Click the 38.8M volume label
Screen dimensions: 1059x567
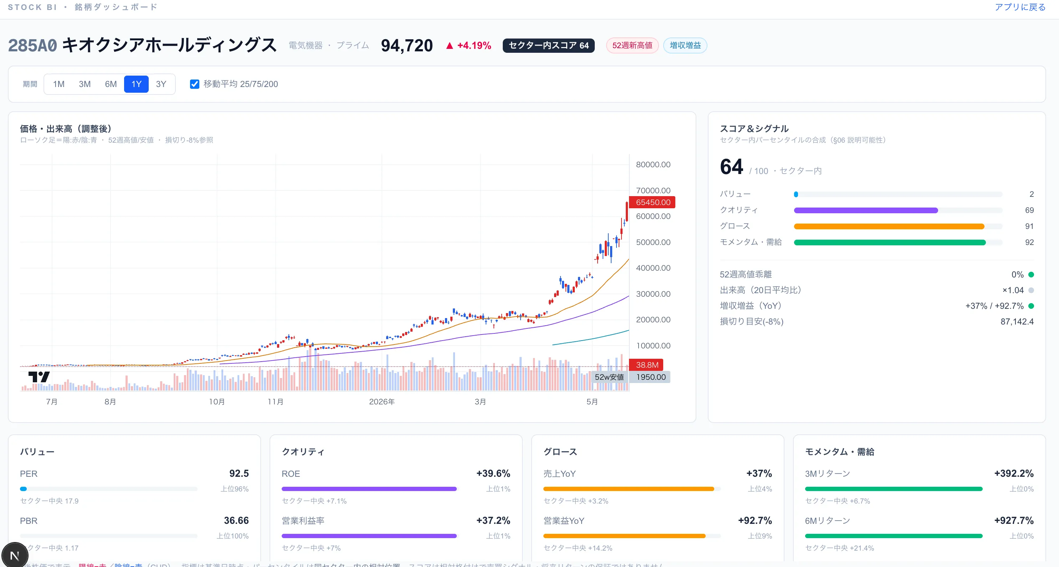pos(646,365)
